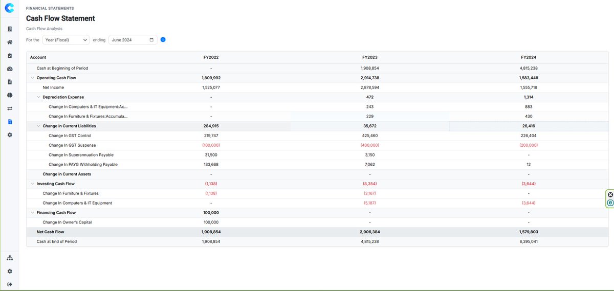
Task: Click FY2023 Net Income value 2,878,594
Action: coord(370,87)
